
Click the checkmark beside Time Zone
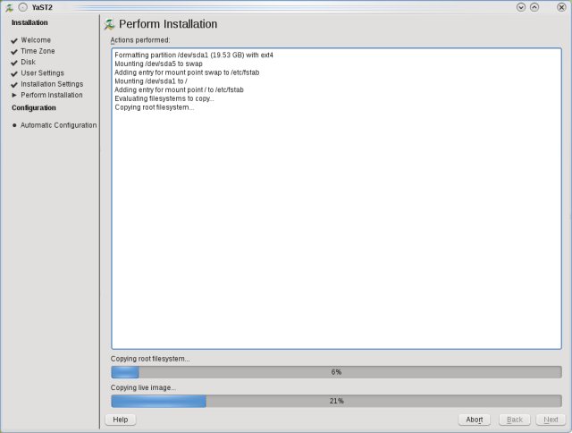(x=14, y=52)
